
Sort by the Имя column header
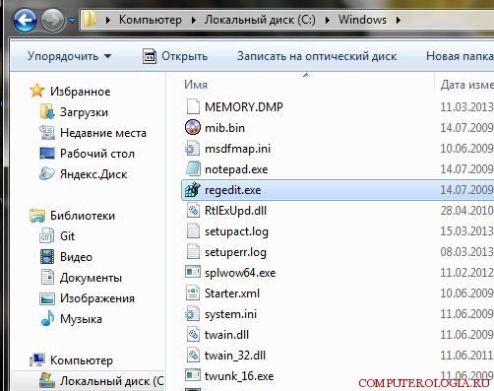click(x=196, y=85)
